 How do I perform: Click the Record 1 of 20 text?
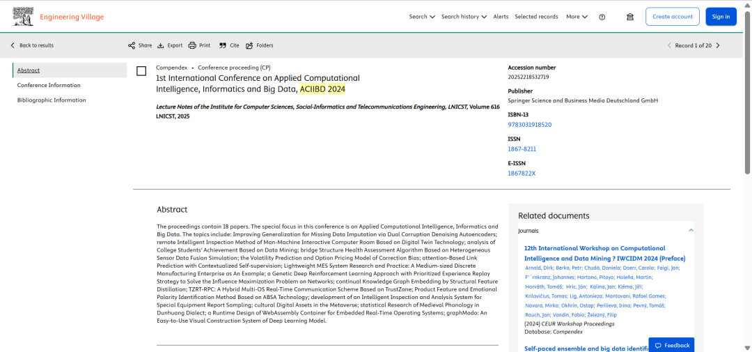pos(693,45)
